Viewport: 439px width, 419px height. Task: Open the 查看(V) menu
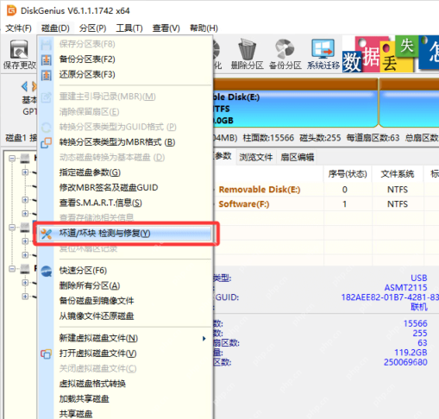[x=166, y=28]
